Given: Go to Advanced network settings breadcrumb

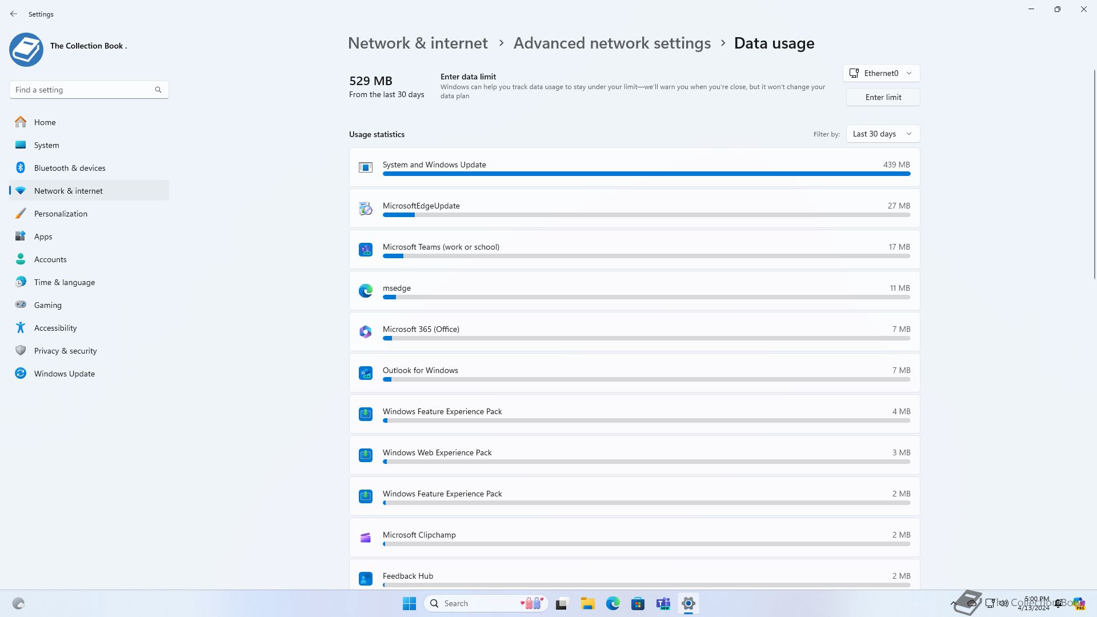Looking at the screenshot, I should [x=612, y=43].
